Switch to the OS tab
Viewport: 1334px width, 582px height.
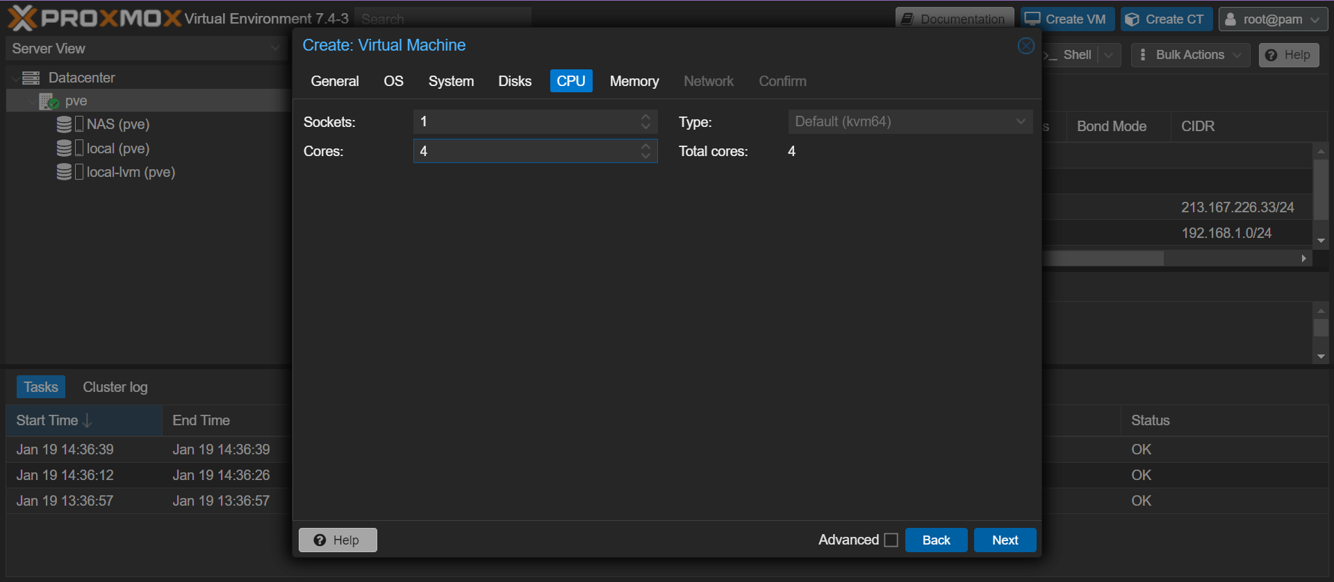[393, 81]
